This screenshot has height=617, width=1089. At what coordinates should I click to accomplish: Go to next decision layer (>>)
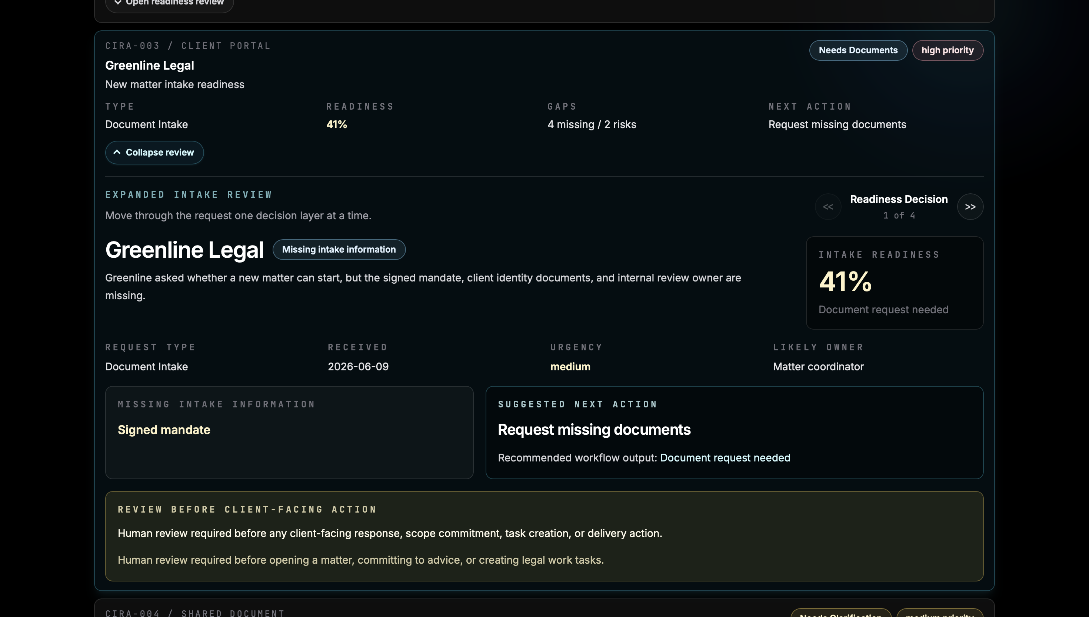pyautogui.click(x=970, y=207)
